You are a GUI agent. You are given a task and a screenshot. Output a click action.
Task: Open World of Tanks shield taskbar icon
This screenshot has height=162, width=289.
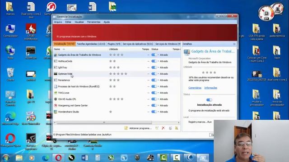(137, 158)
